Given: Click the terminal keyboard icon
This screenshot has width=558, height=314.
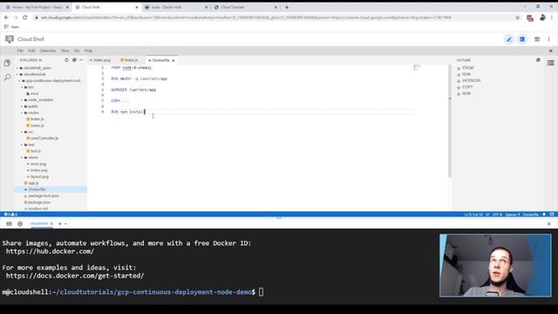Looking at the screenshot, I should pos(9,224).
